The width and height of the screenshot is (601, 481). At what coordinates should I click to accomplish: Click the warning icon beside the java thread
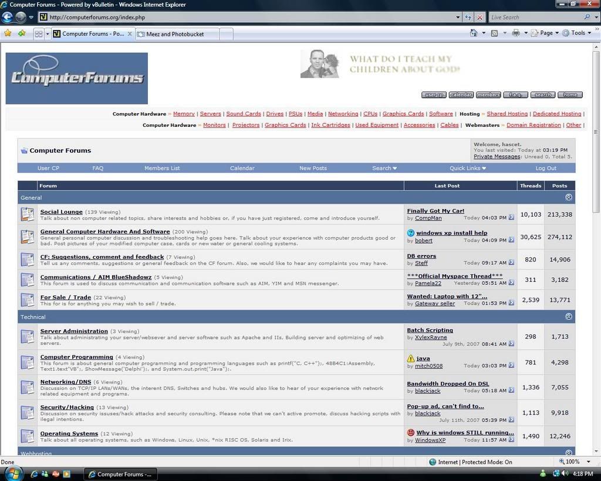(x=410, y=358)
